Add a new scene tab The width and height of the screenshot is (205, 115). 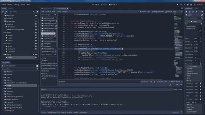71,8
